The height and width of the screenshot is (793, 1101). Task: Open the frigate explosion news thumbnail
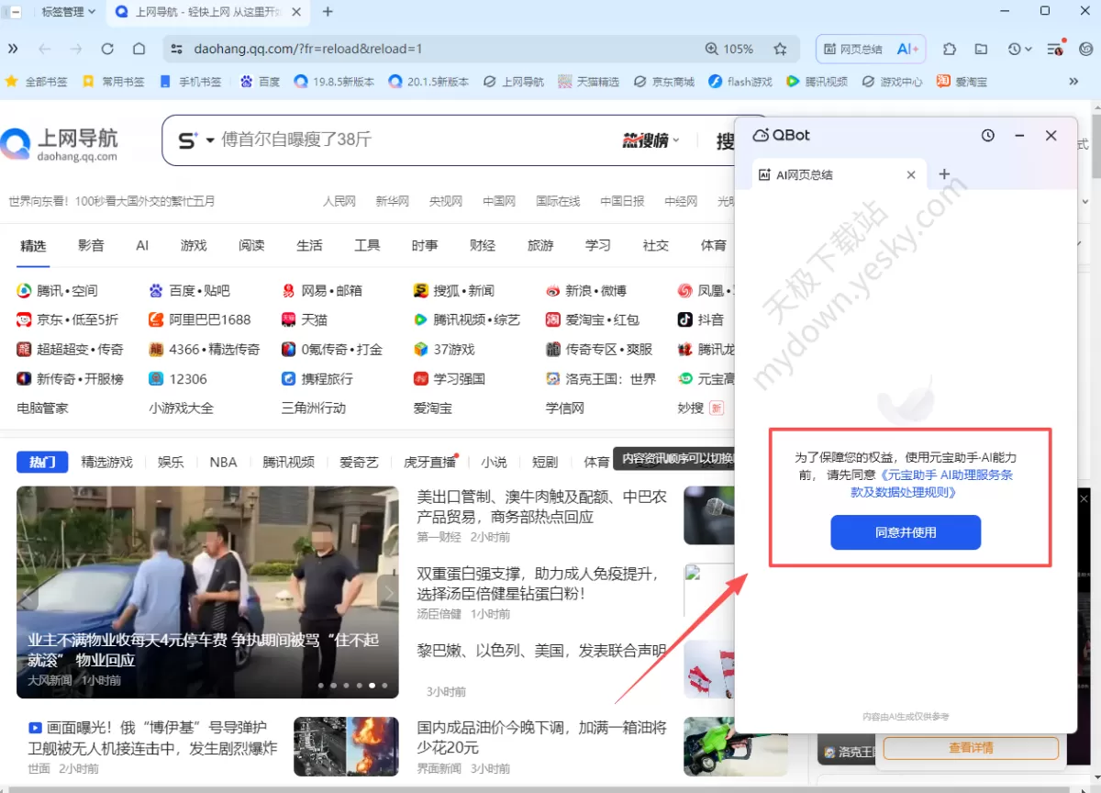coord(346,746)
